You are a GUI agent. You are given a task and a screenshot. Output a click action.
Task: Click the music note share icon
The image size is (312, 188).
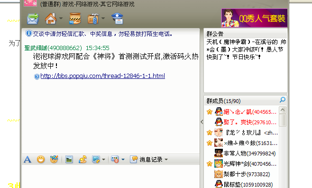(83, 160)
